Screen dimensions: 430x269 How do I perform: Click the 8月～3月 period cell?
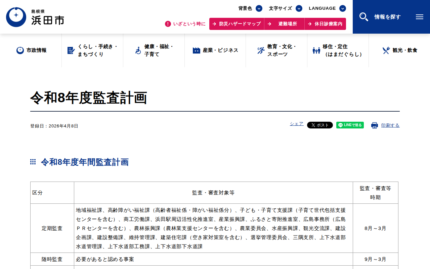click(x=375, y=228)
